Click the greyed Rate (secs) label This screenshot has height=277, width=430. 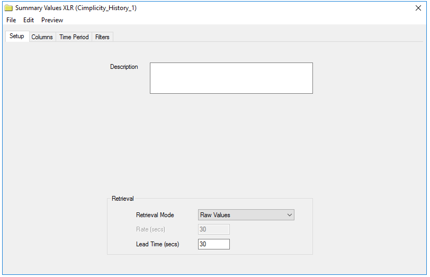pos(150,229)
